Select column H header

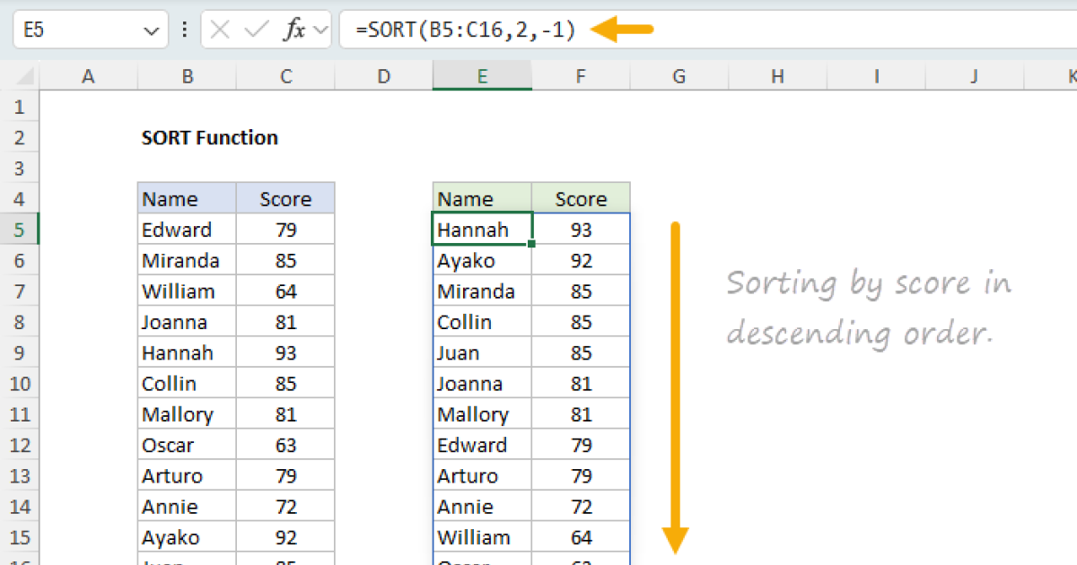[777, 77]
